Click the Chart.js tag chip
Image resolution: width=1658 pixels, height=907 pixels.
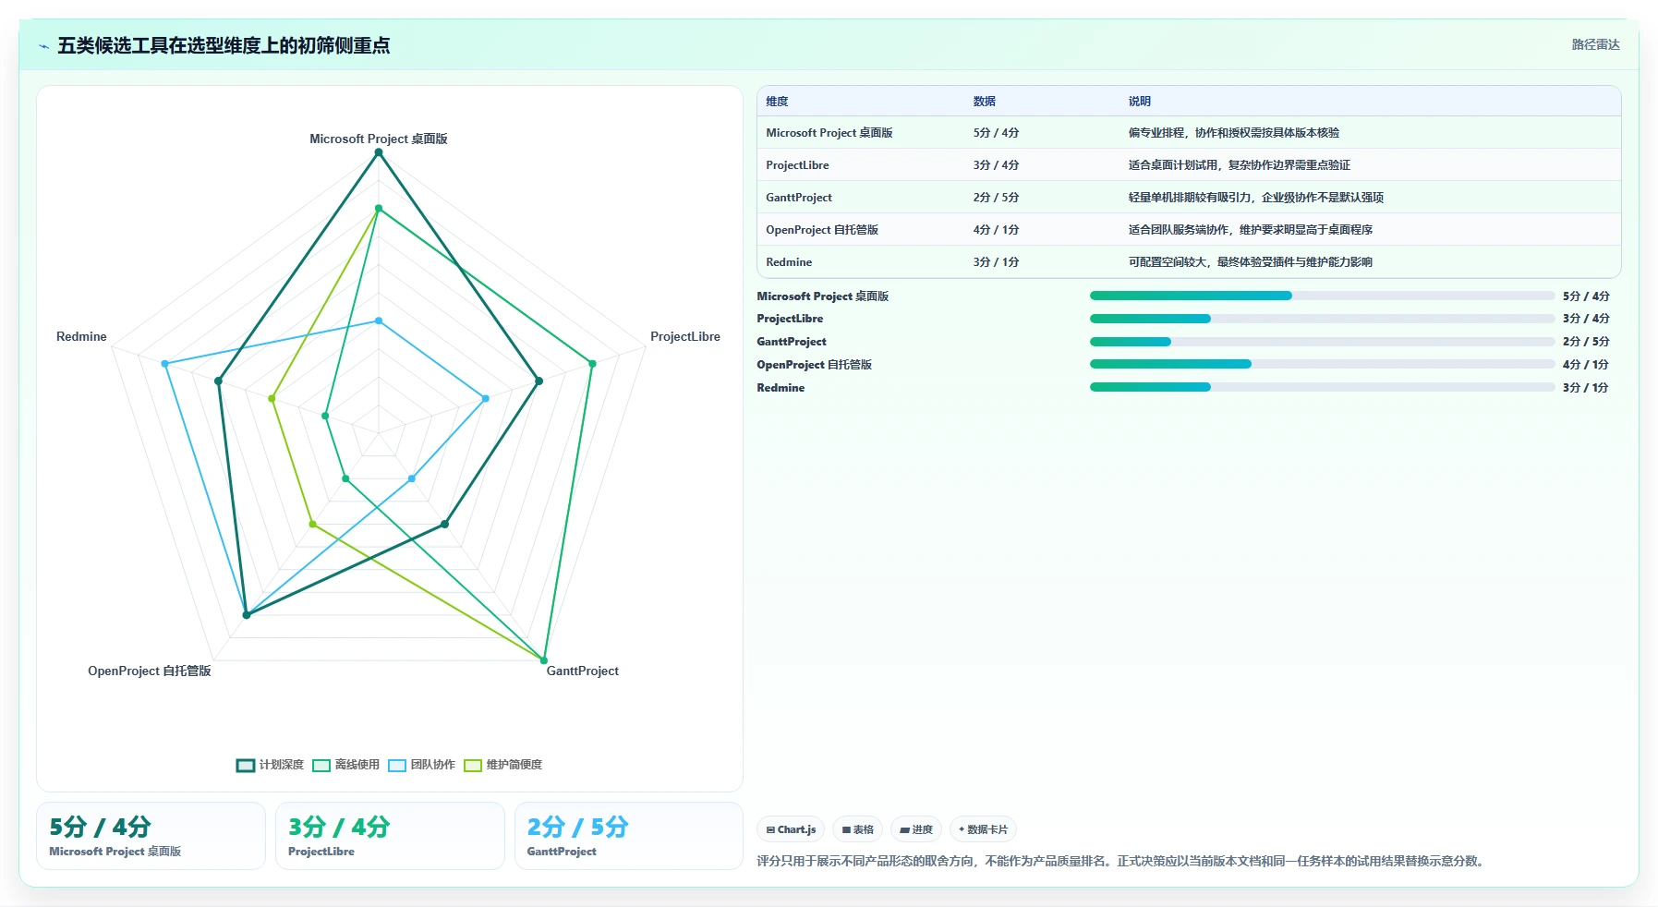pos(791,829)
